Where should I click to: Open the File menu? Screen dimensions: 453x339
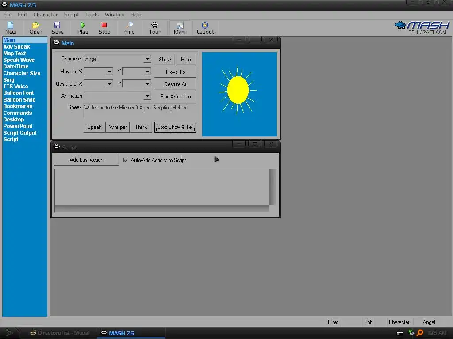click(7, 15)
